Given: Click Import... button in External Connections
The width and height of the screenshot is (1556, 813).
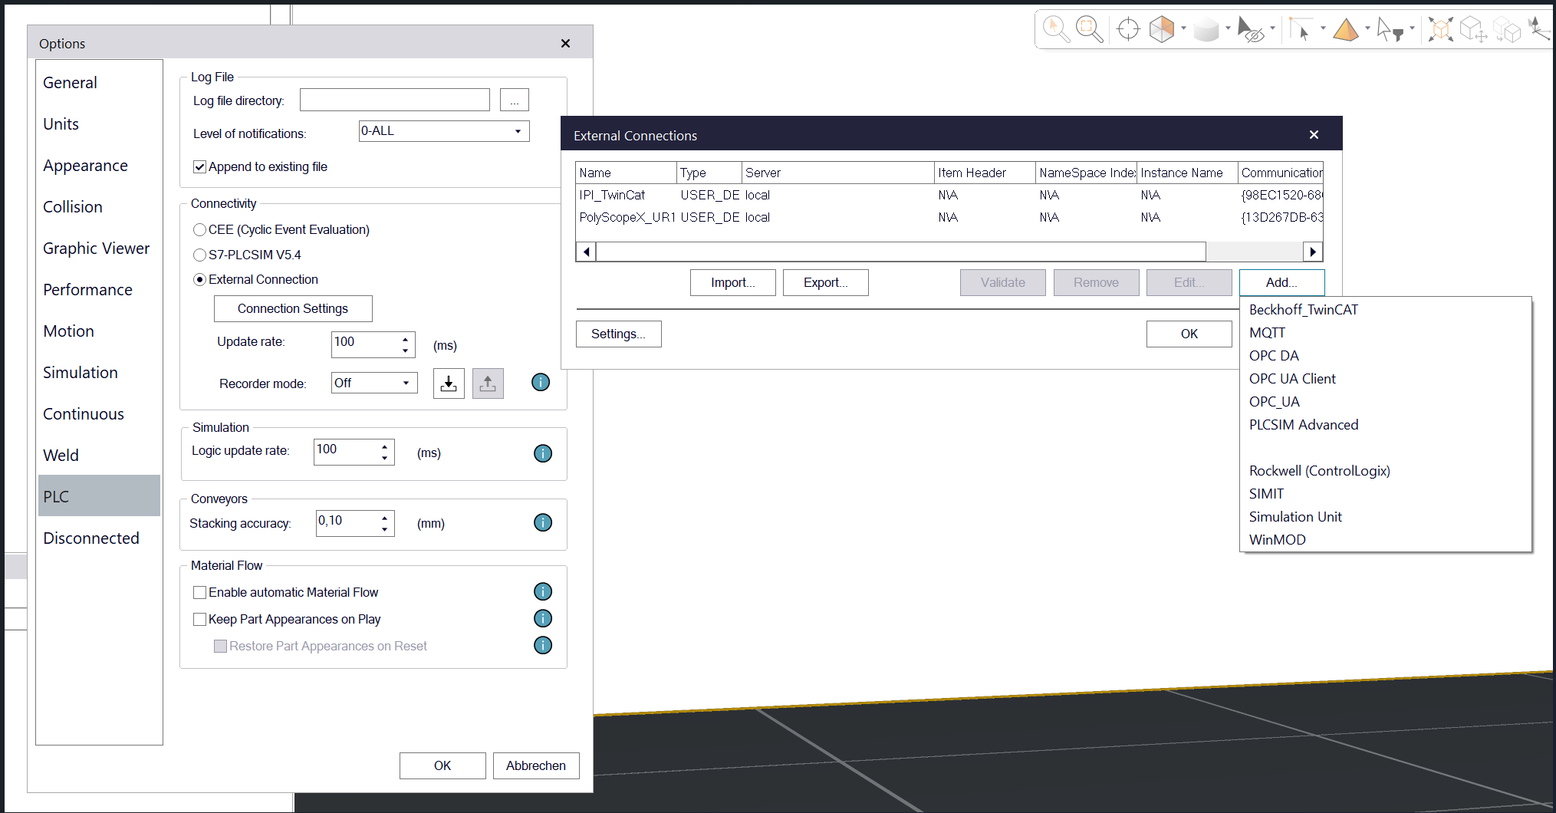Looking at the screenshot, I should tap(732, 282).
